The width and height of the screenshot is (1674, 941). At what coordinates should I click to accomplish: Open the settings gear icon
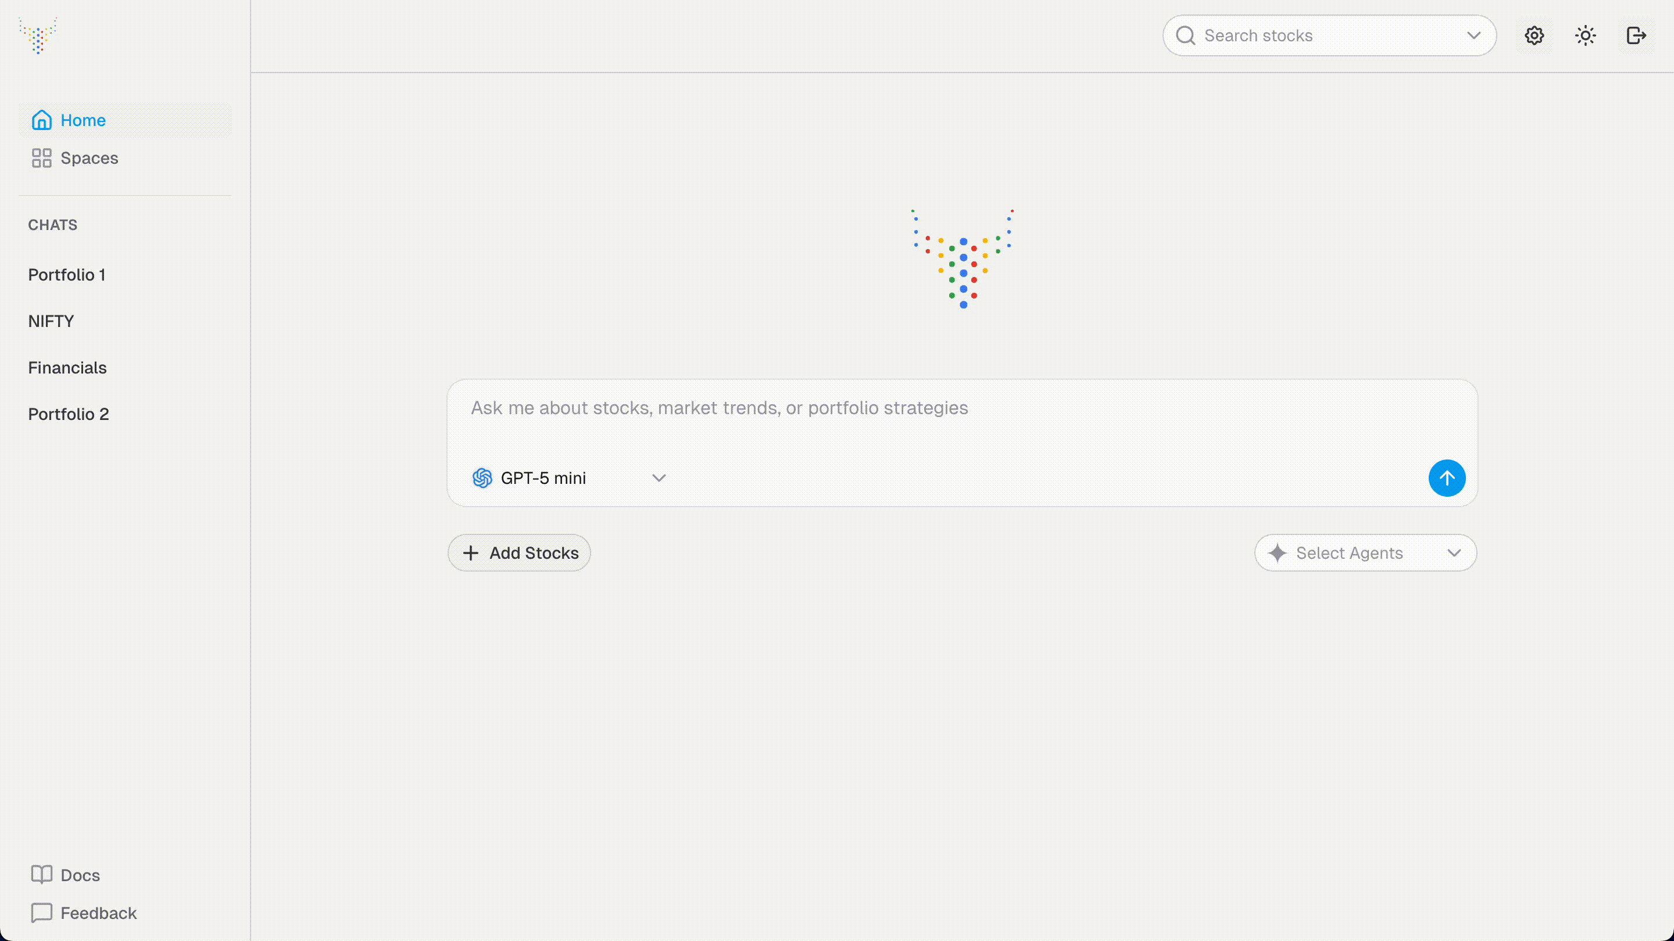pyautogui.click(x=1534, y=35)
